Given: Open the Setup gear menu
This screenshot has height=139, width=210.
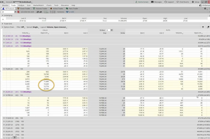Looking at the screenshot, I should tap(196, 2).
